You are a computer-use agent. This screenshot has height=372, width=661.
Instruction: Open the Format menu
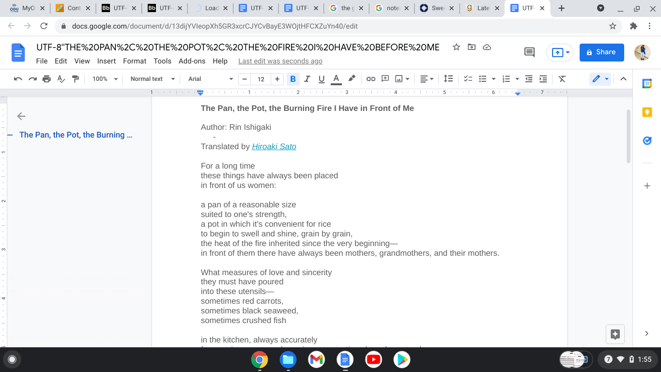pyautogui.click(x=135, y=61)
